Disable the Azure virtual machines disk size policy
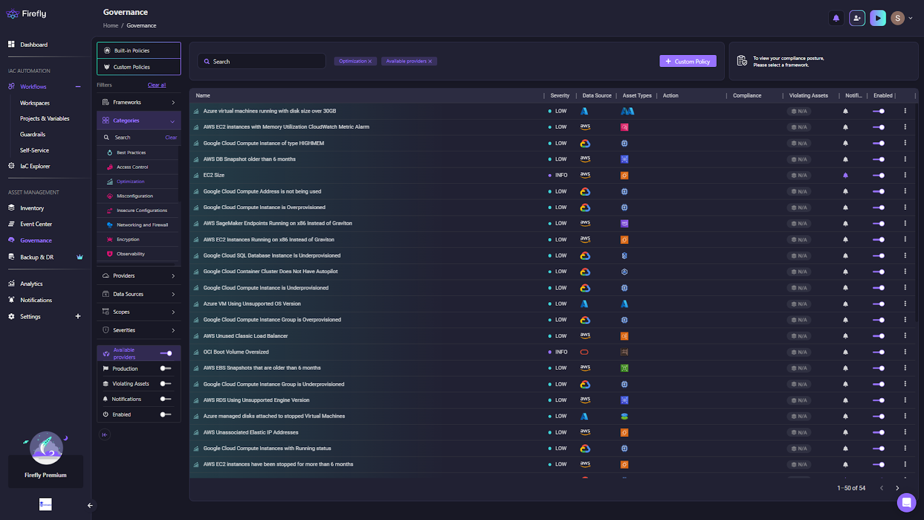924x520 pixels. pos(878,111)
